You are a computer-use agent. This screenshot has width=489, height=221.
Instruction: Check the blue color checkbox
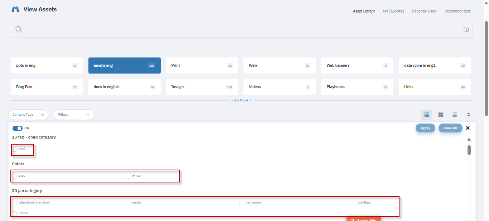point(15,176)
